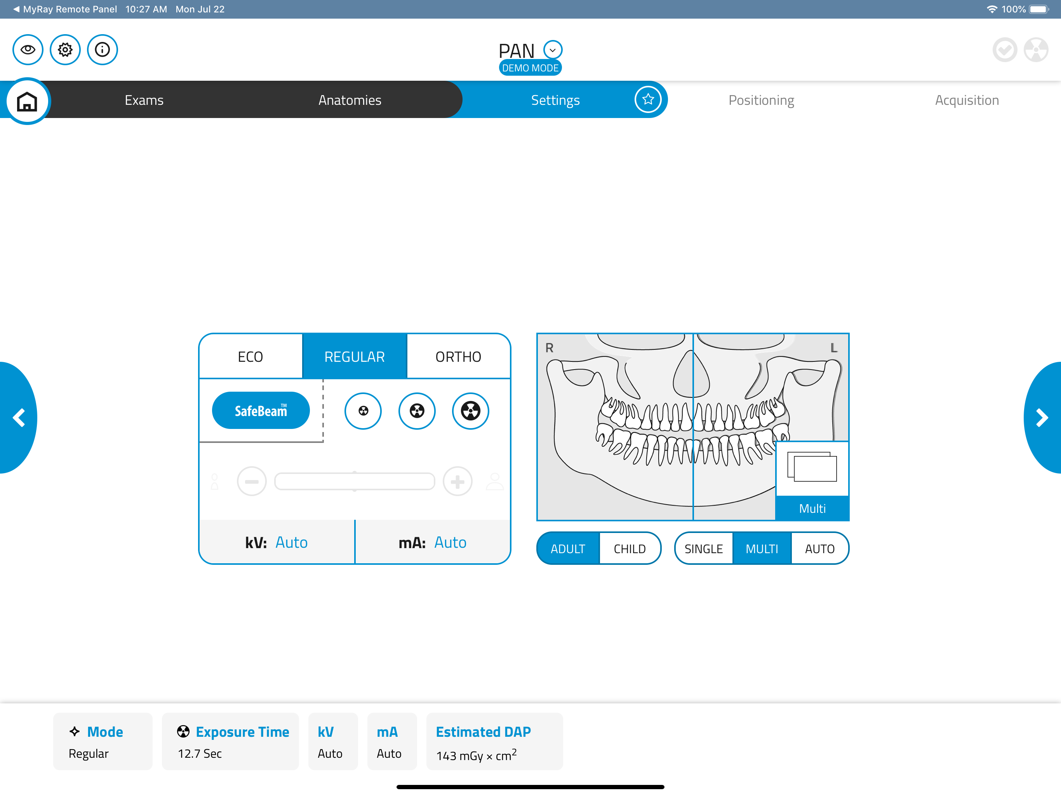
Task: Click the favorites star icon
Action: pos(647,100)
